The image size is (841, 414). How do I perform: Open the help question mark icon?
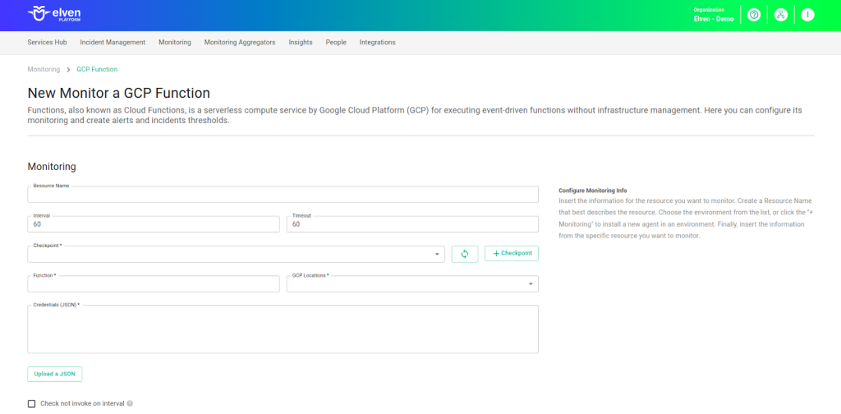pos(754,15)
